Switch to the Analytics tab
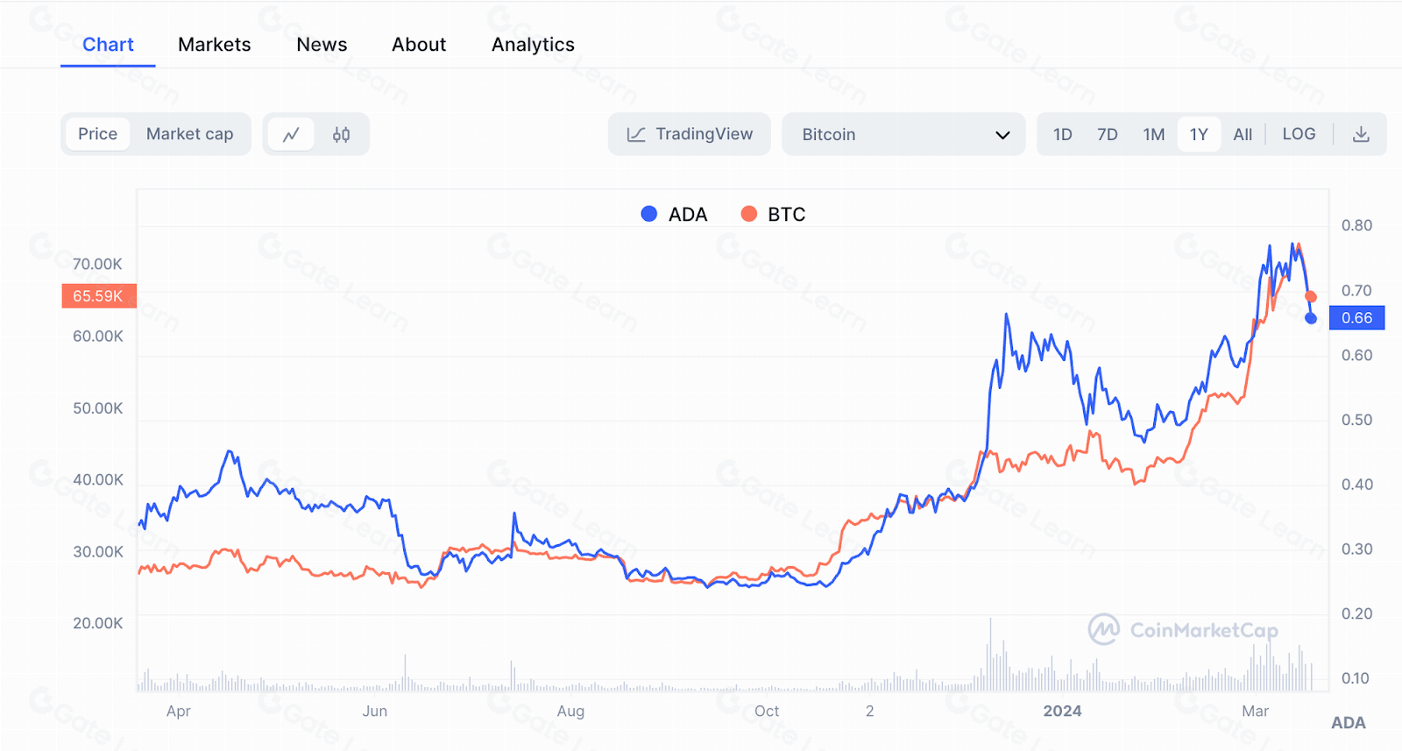The image size is (1402, 751). (533, 45)
